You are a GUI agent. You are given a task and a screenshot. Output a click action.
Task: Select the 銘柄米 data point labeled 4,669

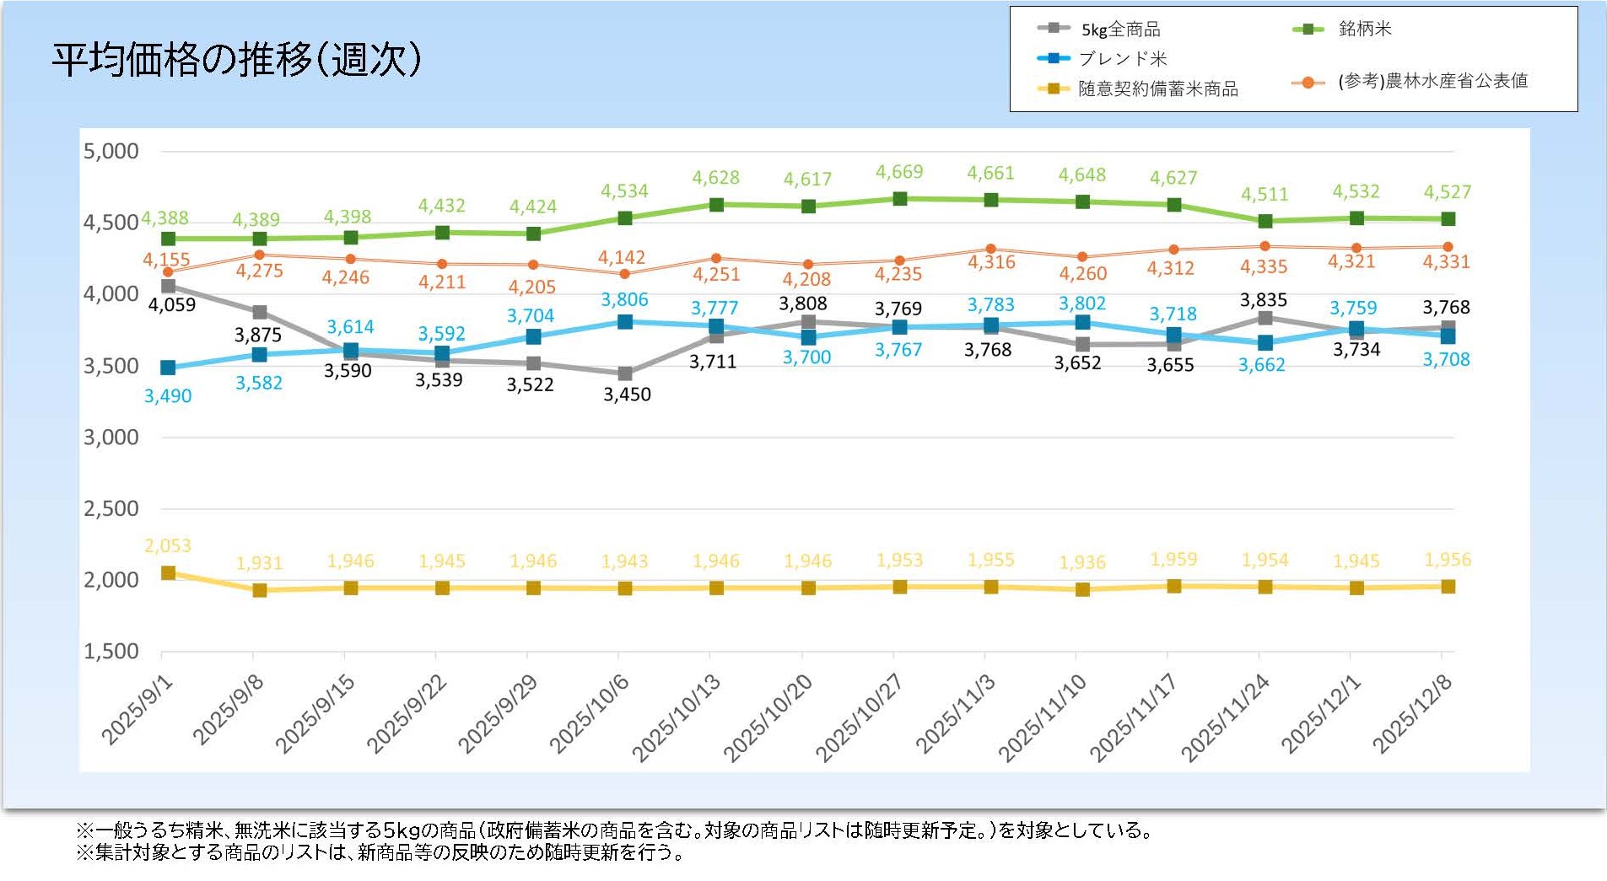click(900, 199)
